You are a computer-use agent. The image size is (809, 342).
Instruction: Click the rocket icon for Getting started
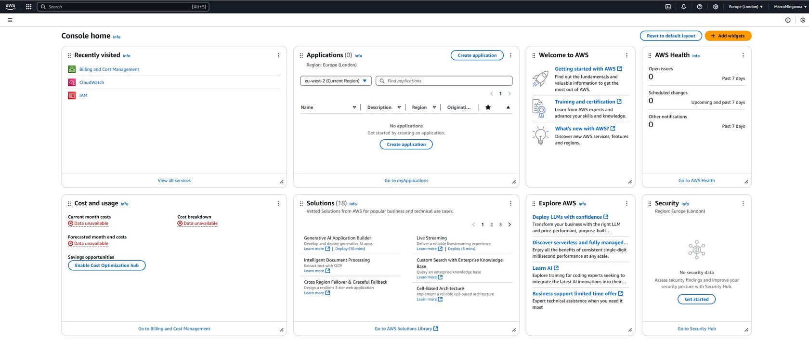click(x=540, y=79)
